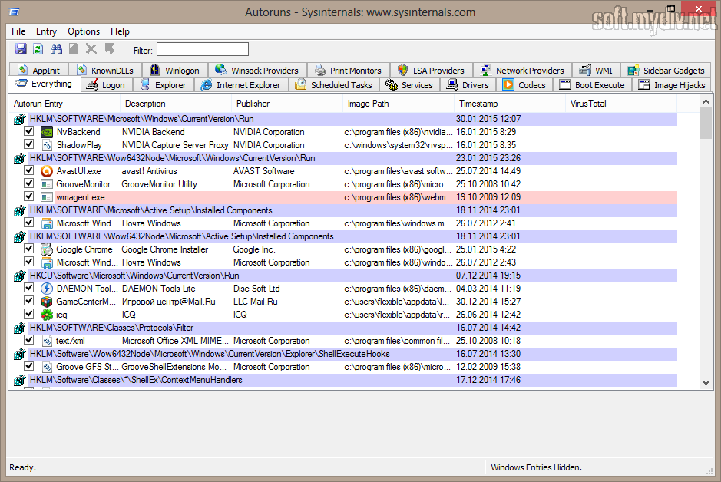Click the DAEMON Tools lightning icon
This screenshot has height=482, width=721.
point(47,289)
